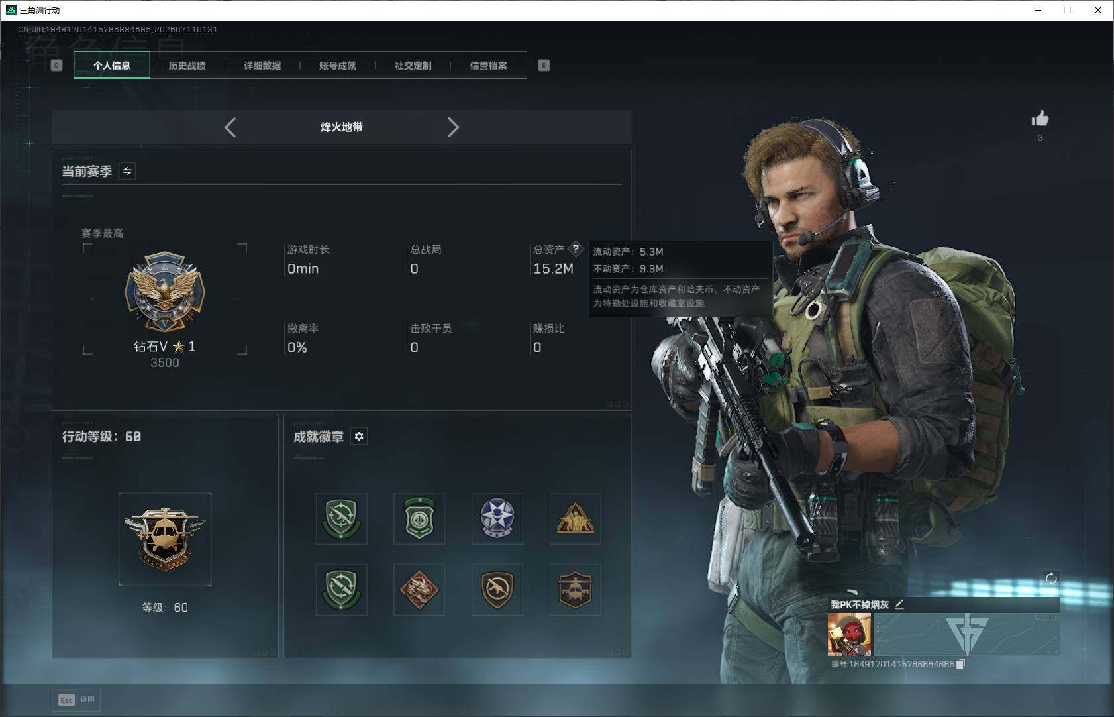The height and width of the screenshot is (717, 1114).
Task: Go to next game mode with right chevron
Action: coord(453,127)
